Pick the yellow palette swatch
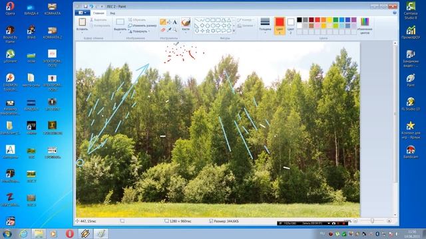The width and height of the screenshot is (426, 239). point(329,20)
